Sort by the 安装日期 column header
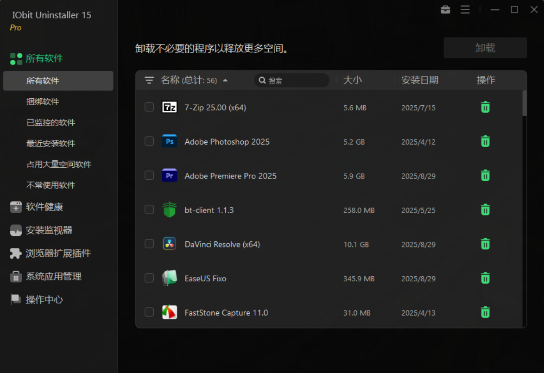Screen dimensions: 544x373 pos(420,80)
